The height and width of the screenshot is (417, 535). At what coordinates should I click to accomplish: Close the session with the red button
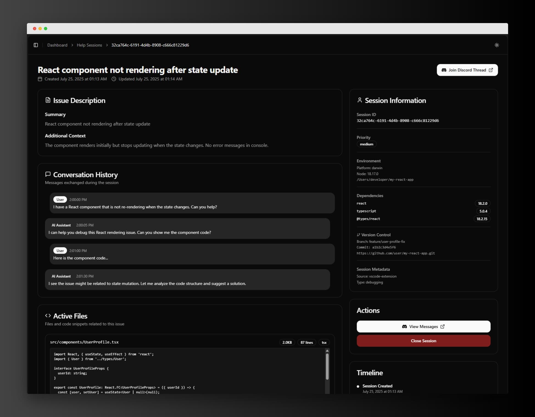coord(423,341)
